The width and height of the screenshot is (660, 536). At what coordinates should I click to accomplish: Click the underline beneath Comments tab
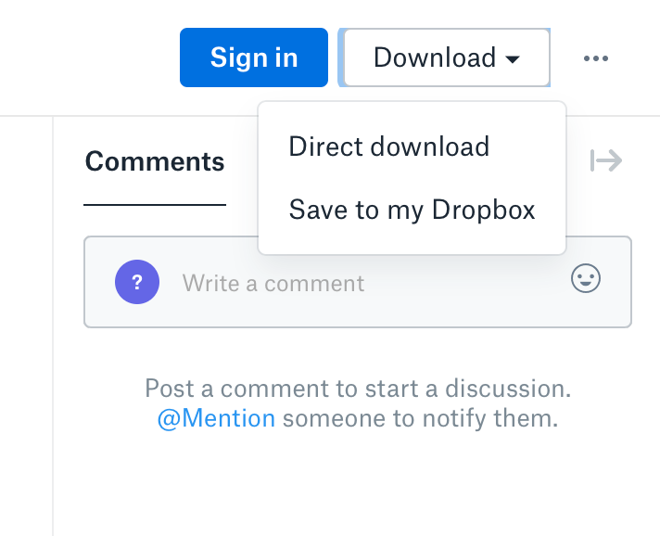click(155, 204)
